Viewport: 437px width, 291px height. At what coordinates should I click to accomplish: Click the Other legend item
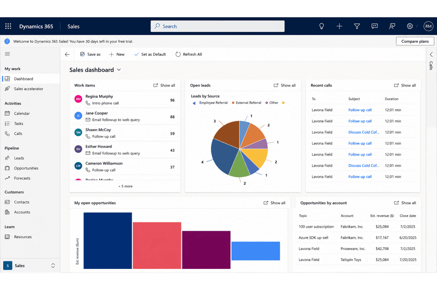tap(272, 103)
